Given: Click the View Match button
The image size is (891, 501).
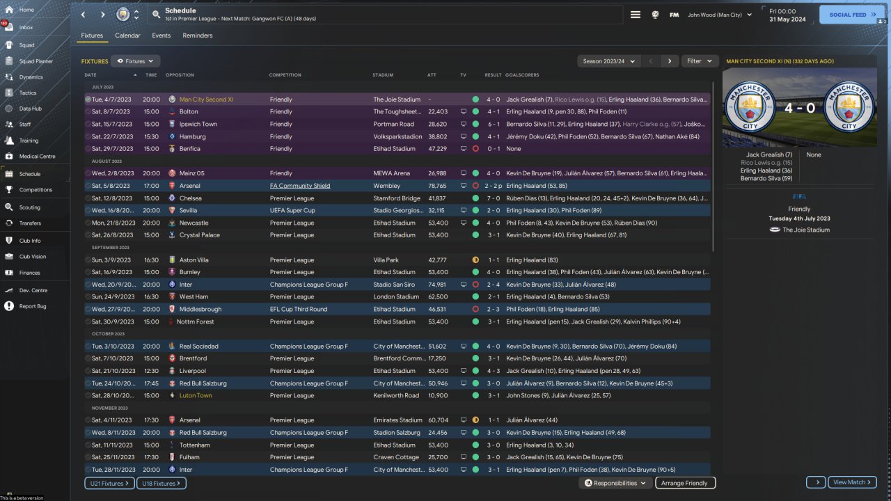Looking at the screenshot, I should (852, 482).
